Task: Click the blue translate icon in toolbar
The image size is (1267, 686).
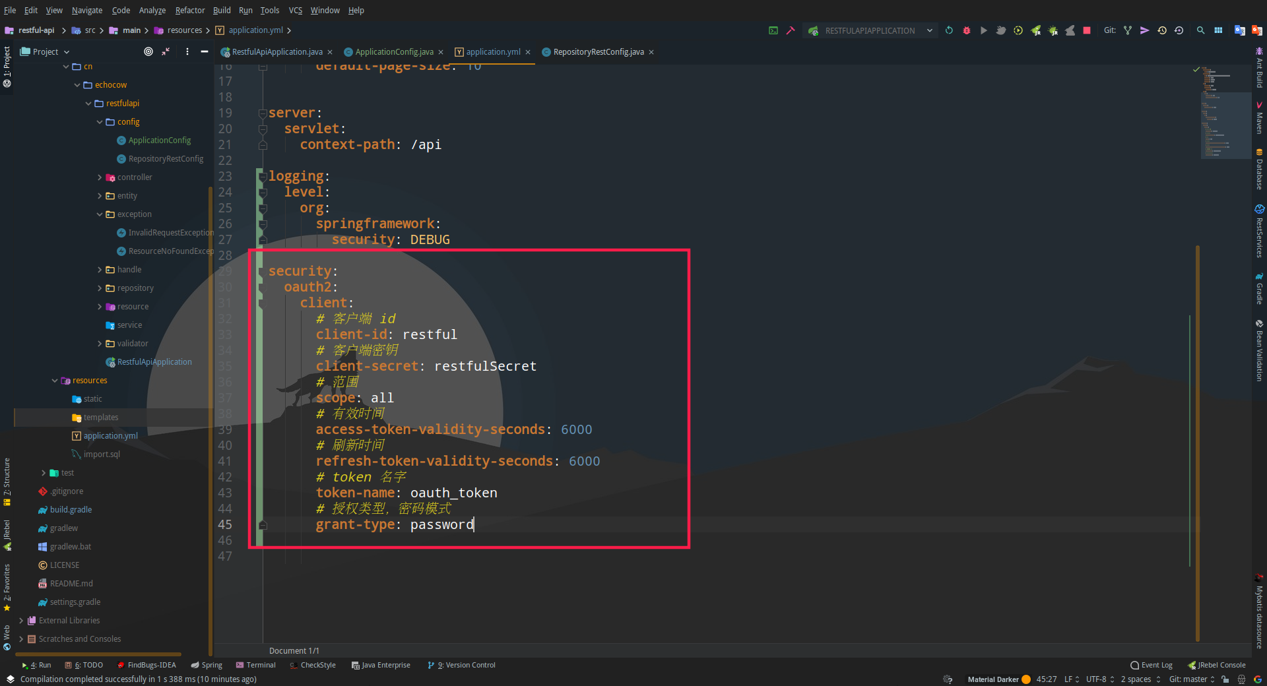Action: coord(1240,30)
